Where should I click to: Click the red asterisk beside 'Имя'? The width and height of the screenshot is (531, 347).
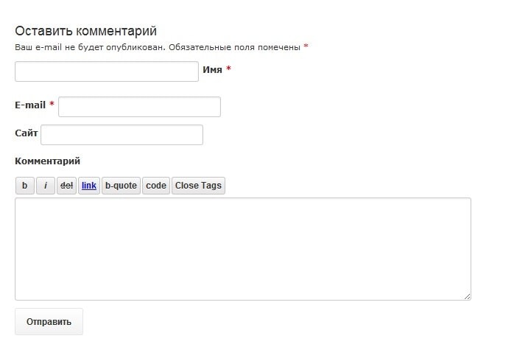pyautogui.click(x=229, y=69)
